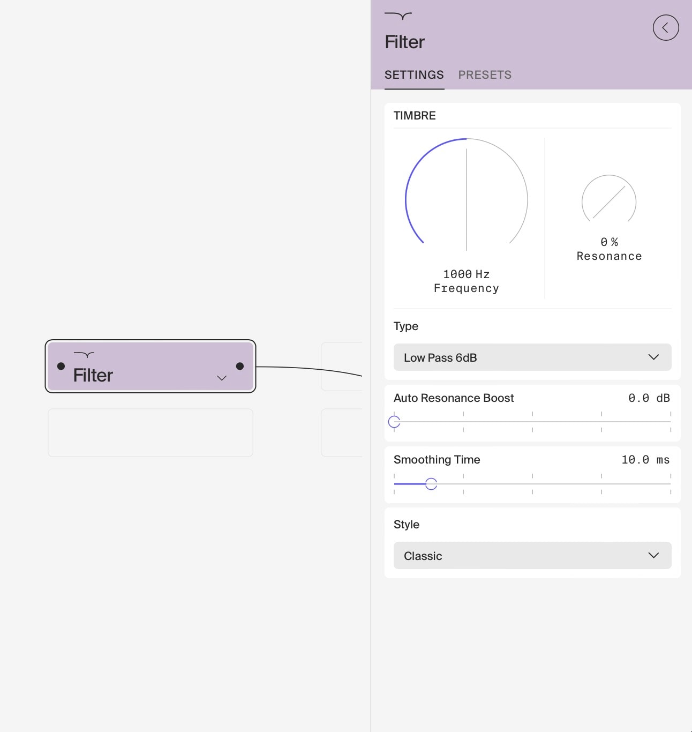This screenshot has width=692, height=732.
Task: Switch to the PRESETS tab
Action: [485, 74]
